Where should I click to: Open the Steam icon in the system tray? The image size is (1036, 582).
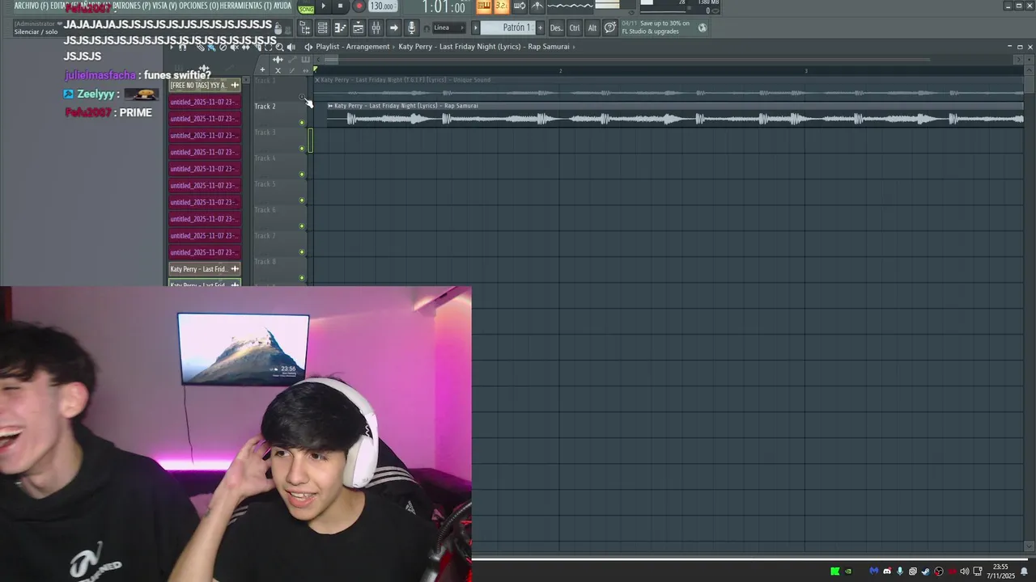point(926,571)
